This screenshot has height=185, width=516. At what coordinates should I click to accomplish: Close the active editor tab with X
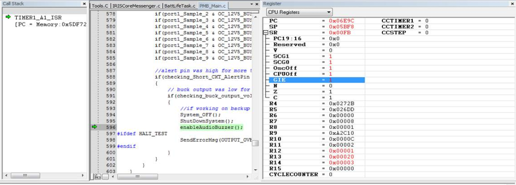coord(257,4)
